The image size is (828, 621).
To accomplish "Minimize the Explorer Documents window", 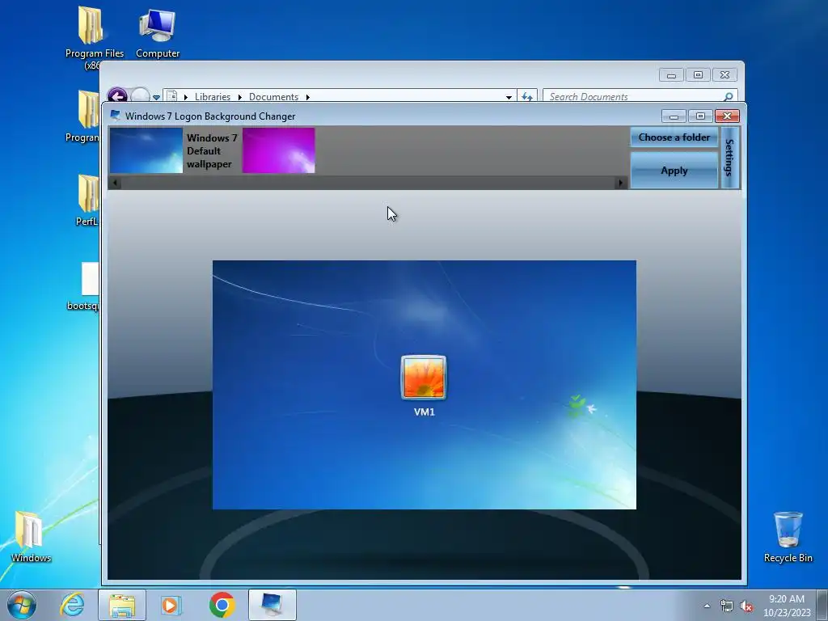I will point(671,75).
